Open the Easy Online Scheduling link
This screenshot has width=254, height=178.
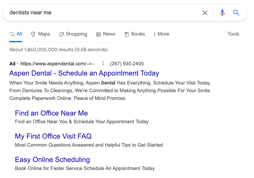[52, 159]
